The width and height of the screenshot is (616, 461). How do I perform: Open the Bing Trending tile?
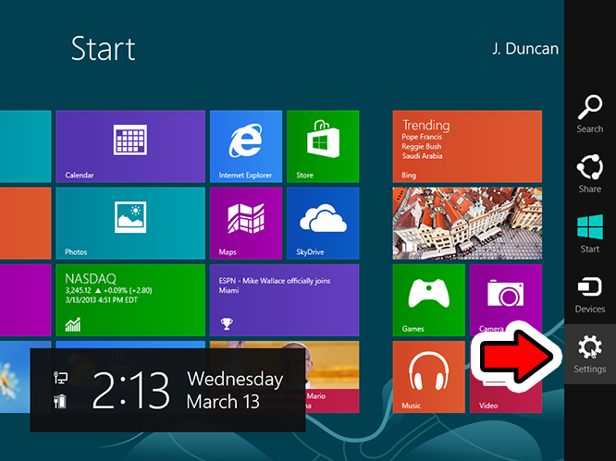[x=467, y=146]
